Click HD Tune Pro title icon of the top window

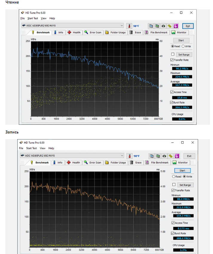(x=23, y=13)
